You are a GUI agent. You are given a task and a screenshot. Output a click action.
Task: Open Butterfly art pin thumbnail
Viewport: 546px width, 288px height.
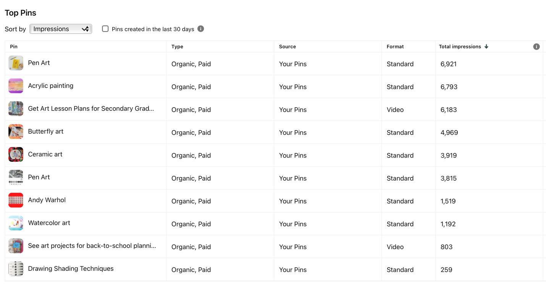(16, 132)
